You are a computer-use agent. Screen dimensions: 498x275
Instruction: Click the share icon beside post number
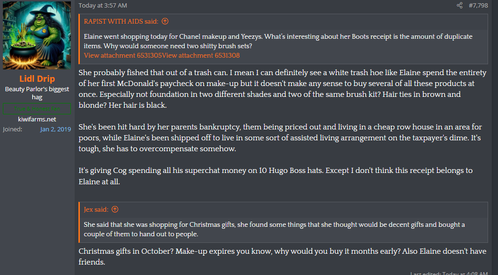(x=460, y=6)
